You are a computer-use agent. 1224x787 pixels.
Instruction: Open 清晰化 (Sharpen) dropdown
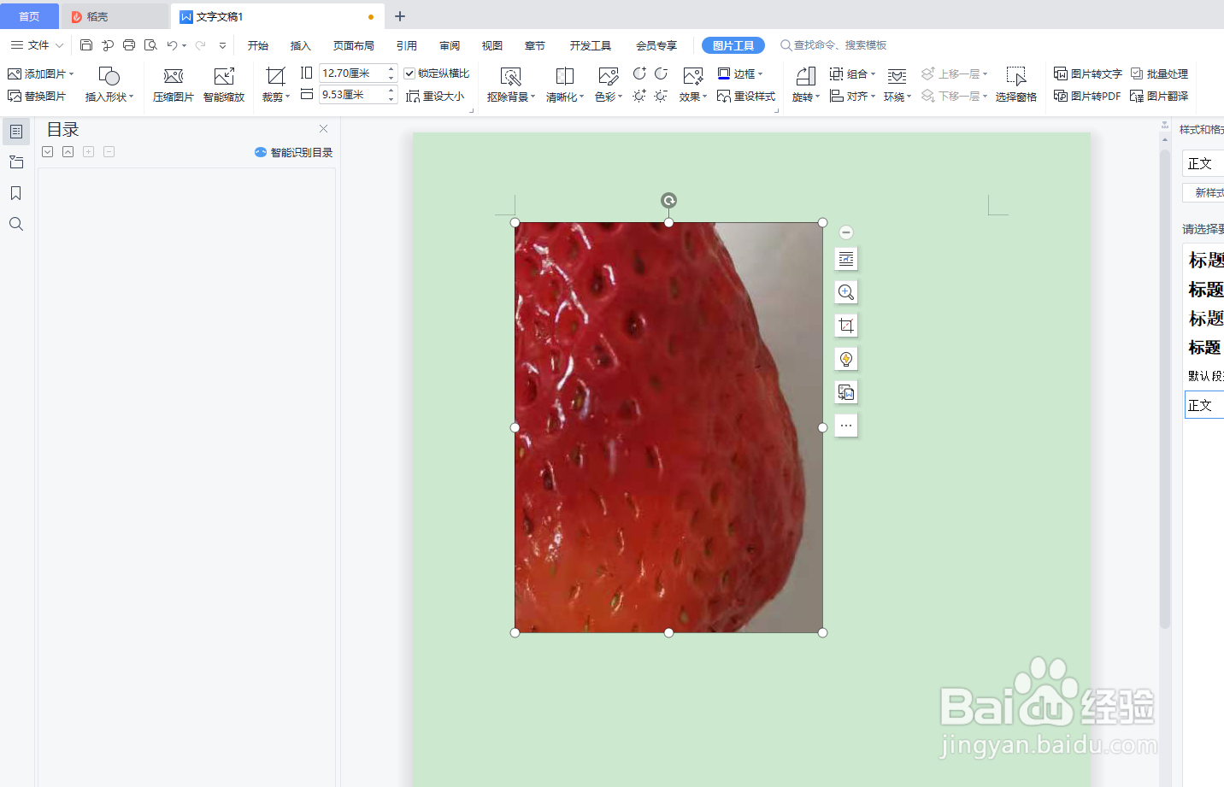click(x=565, y=85)
